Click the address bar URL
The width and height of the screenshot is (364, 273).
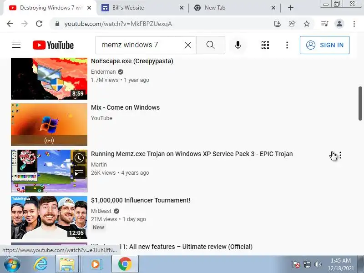pyautogui.click(x=118, y=24)
